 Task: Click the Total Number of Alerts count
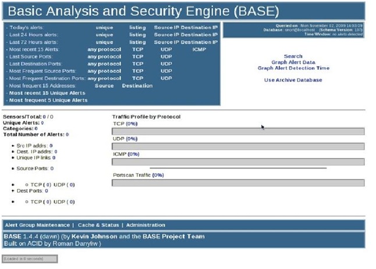tap(67, 135)
